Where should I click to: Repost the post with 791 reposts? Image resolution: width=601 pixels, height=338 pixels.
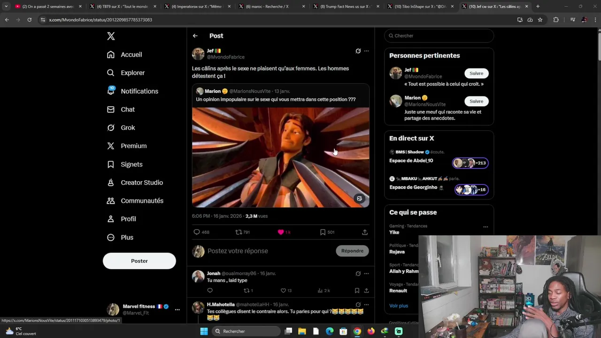pos(242,232)
